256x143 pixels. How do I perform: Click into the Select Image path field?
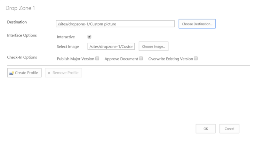click(111, 46)
